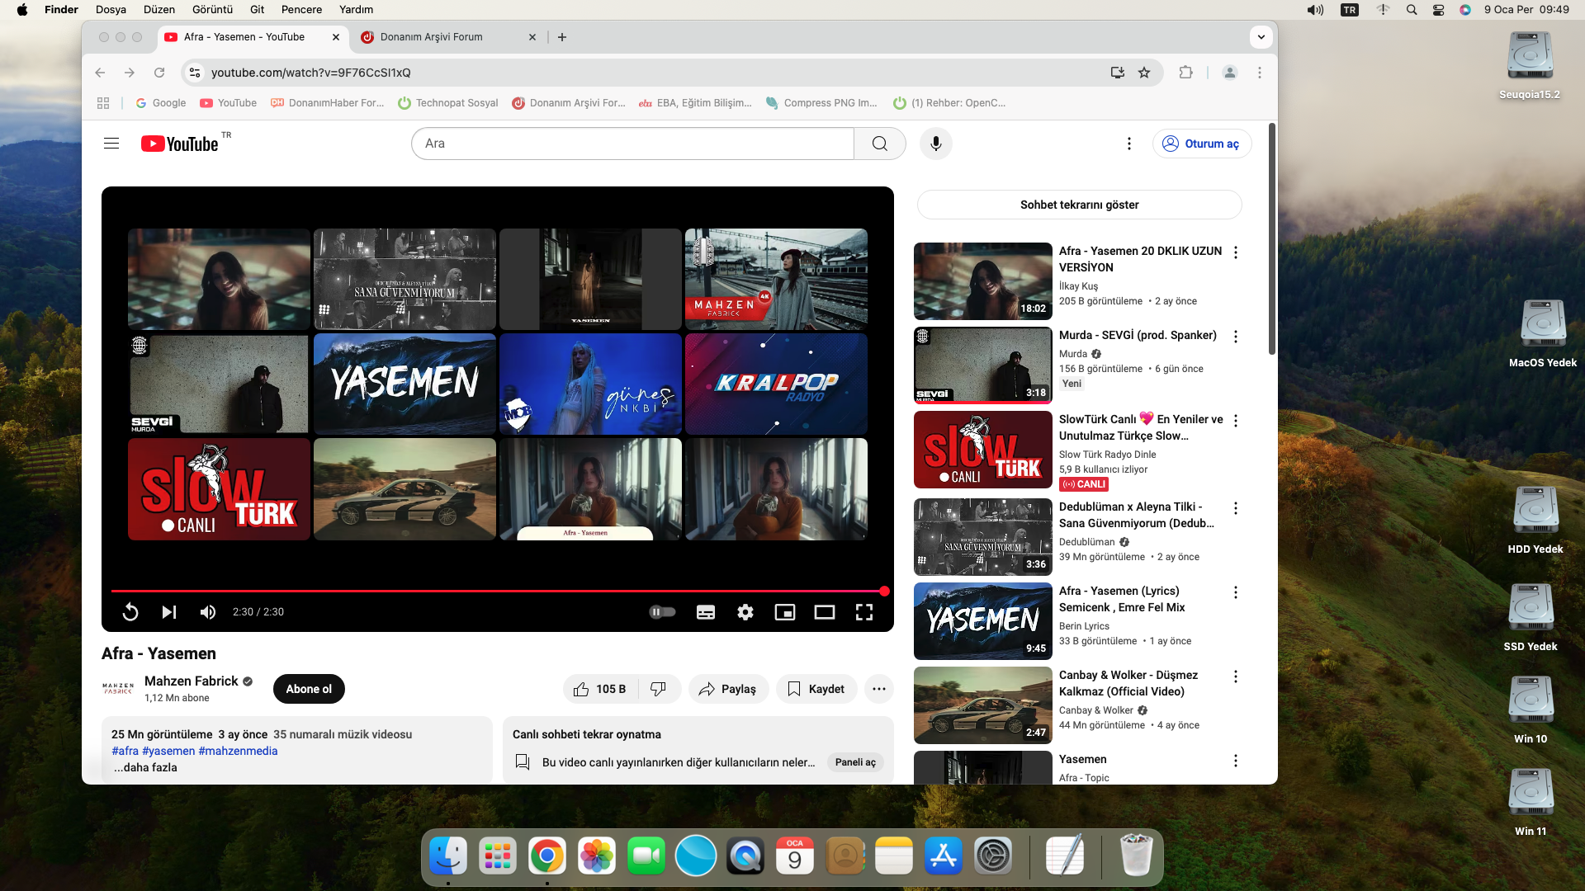
Task: Open Chrome profile avatar menu
Action: [1229, 73]
